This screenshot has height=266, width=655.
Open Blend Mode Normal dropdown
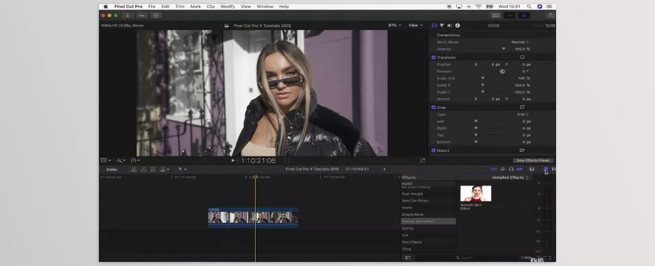click(521, 42)
